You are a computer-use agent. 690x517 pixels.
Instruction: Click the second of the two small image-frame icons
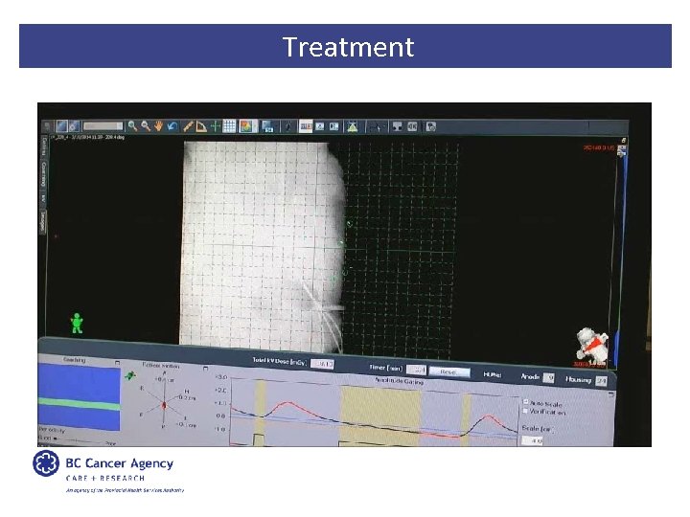click(334, 126)
